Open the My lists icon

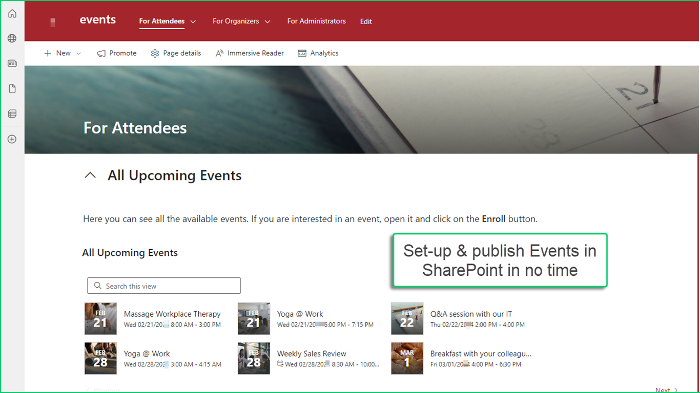point(12,114)
